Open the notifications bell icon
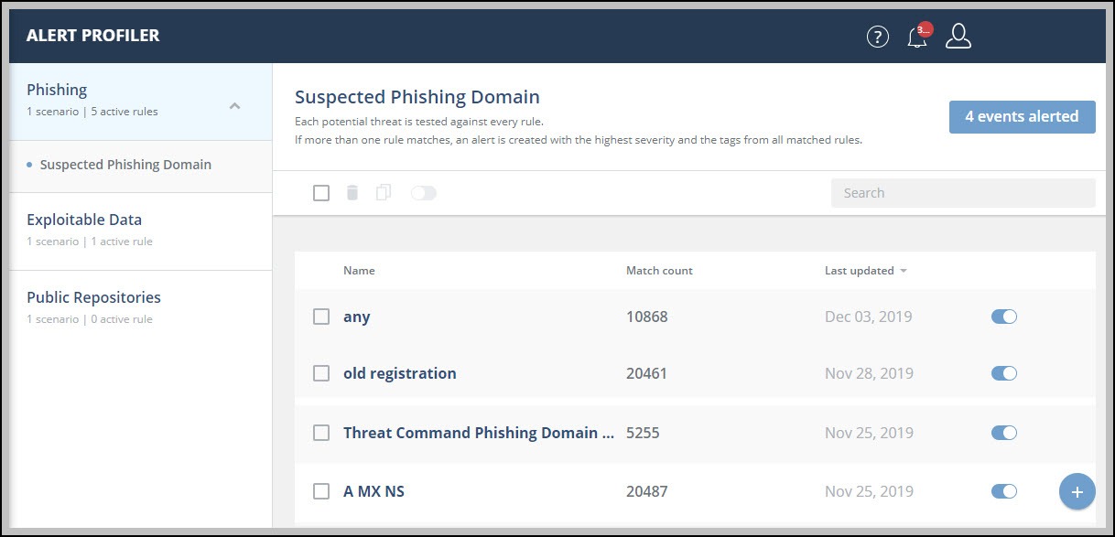 pos(916,37)
